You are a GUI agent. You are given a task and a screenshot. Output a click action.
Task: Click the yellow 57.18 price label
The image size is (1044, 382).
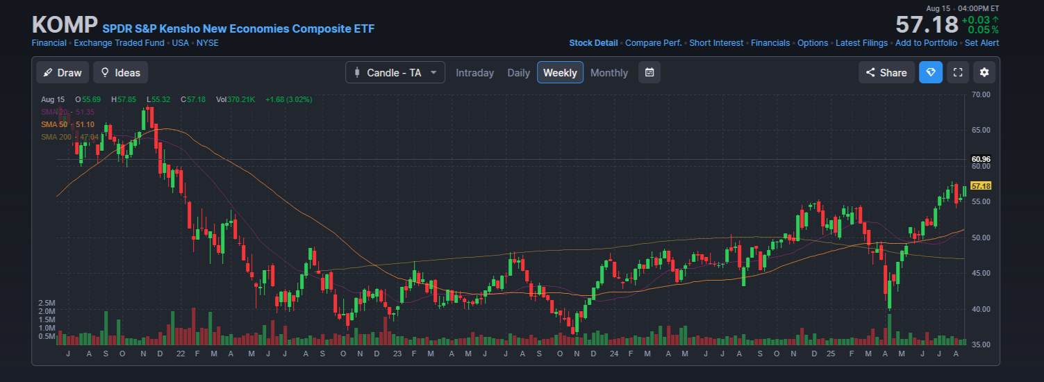coord(981,186)
